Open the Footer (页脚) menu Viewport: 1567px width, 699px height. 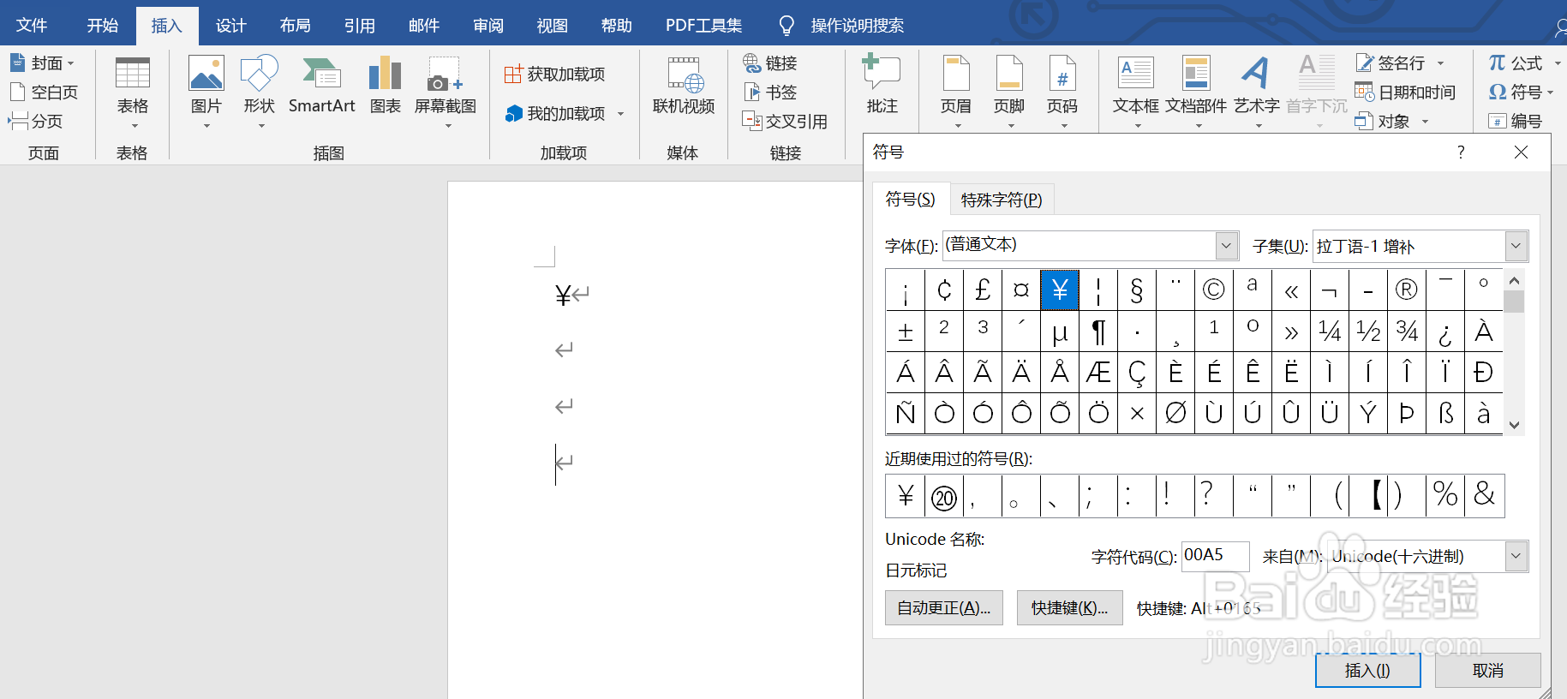tap(1008, 93)
